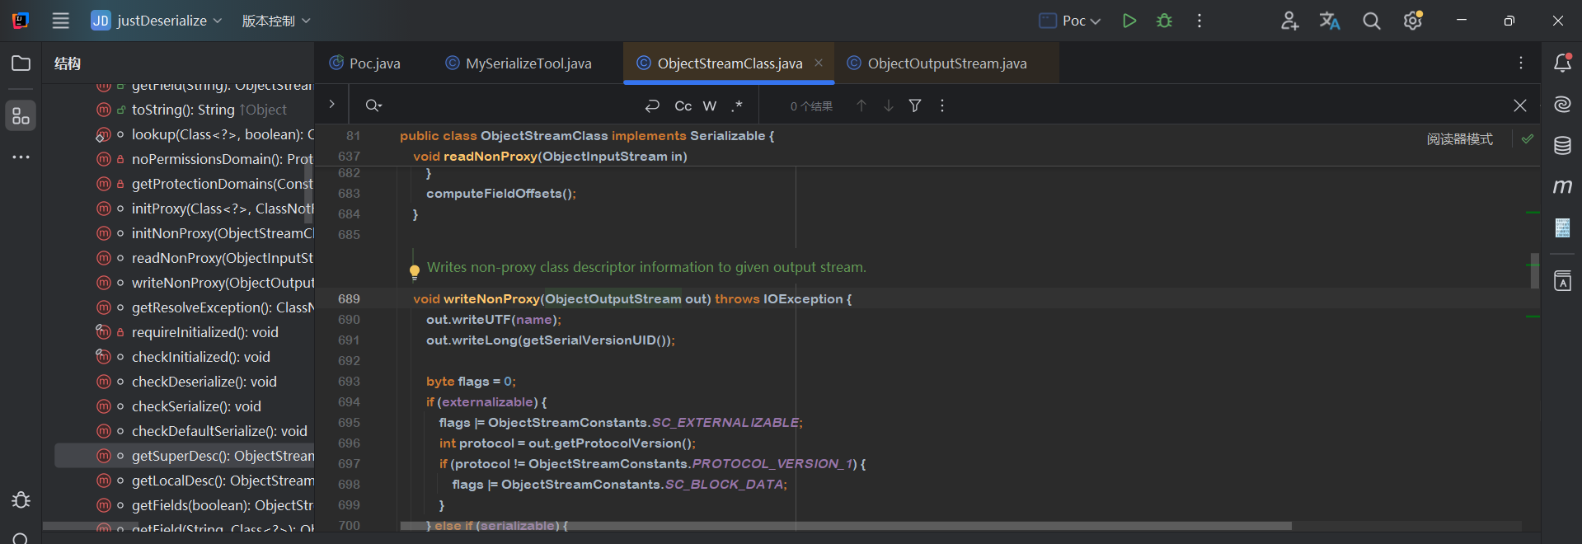The image size is (1582, 544).
Task: Jump to next search occurrence
Action: [889, 106]
